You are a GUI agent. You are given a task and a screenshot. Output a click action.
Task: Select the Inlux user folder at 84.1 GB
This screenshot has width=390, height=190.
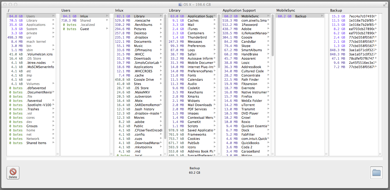pos(85,16)
